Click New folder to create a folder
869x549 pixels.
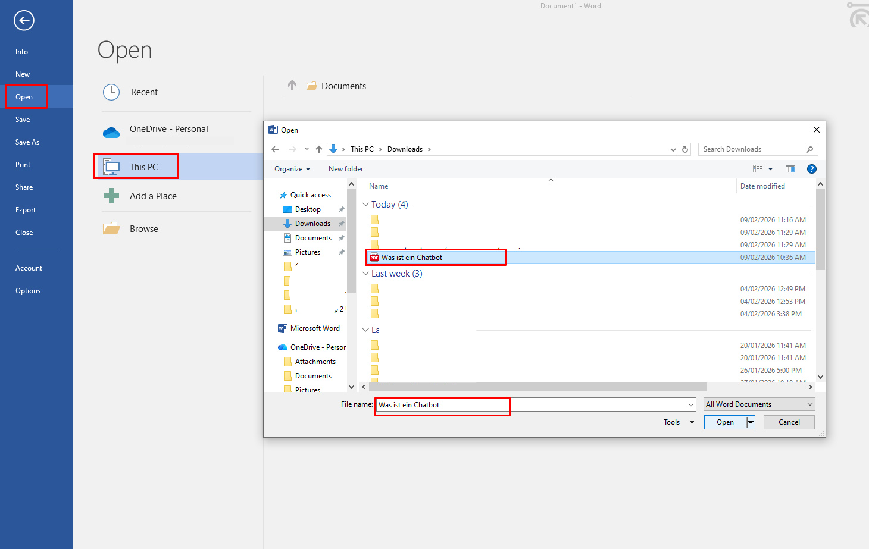pyautogui.click(x=345, y=168)
